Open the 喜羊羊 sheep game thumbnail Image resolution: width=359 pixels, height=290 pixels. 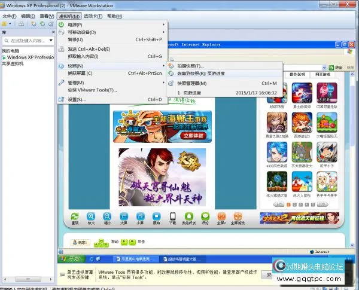[327, 182]
